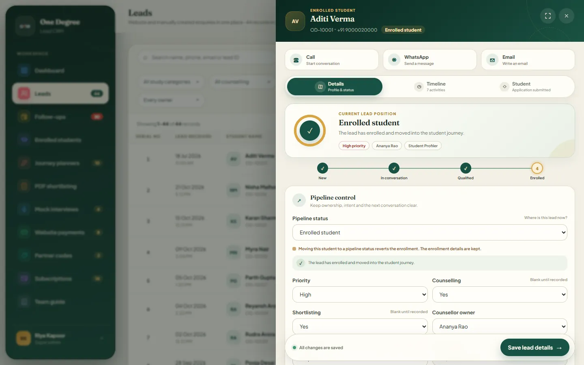Select the Qualified stage checkmark
The image size is (584, 365).
pos(466,168)
